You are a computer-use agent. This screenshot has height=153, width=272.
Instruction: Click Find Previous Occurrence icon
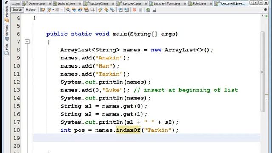(74, 10)
